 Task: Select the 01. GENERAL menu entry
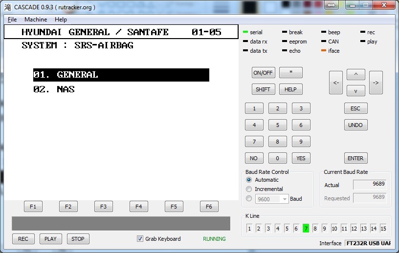click(x=121, y=75)
